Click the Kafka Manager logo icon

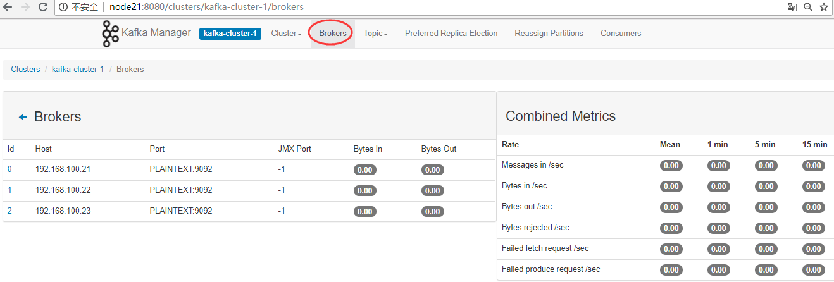[x=111, y=34]
